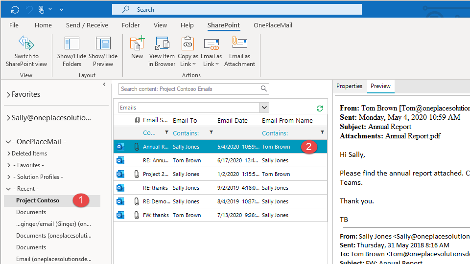Screen dimensions: 470x264
Task: Collapse the folder pane arrow
Action: click(104, 85)
